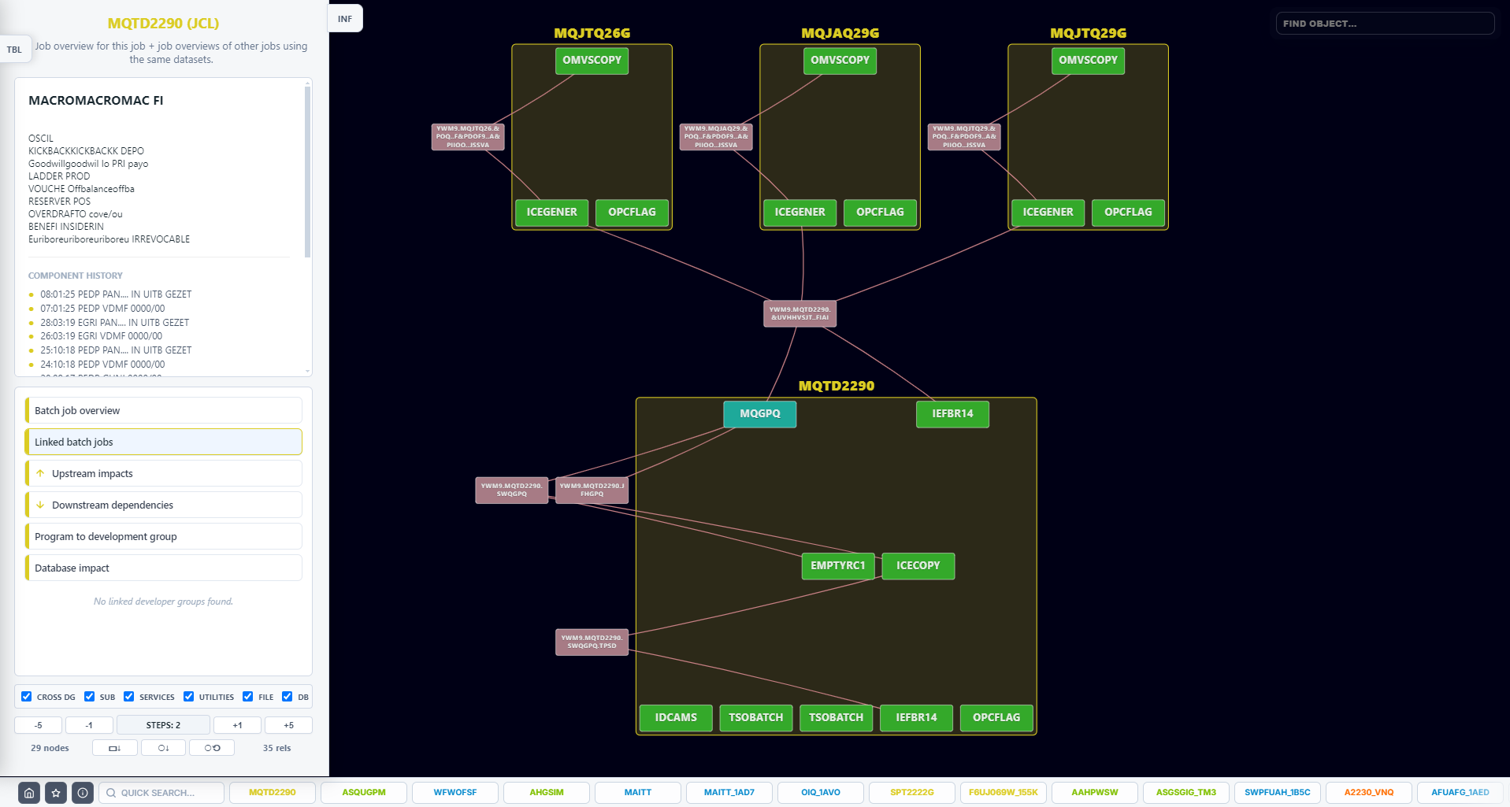This screenshot has height=807, width=1510.
Task: Click the circle-refresh layout icon button
Action: 212,748
